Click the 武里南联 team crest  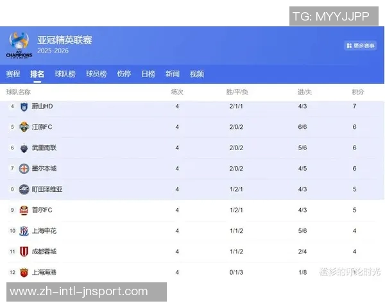click(24, 148)
